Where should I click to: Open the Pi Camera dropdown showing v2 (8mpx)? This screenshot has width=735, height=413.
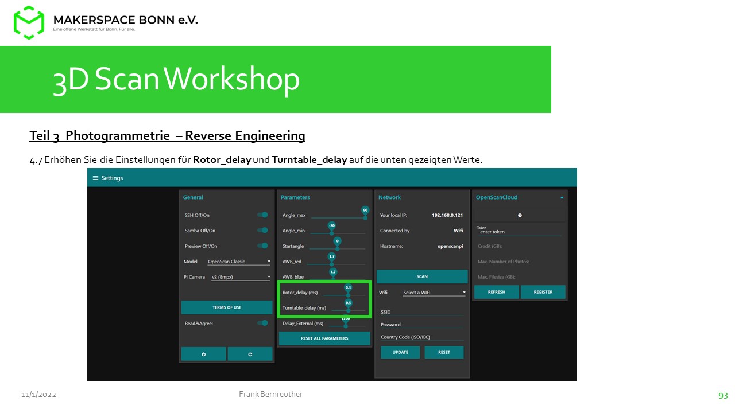[241, 277]
